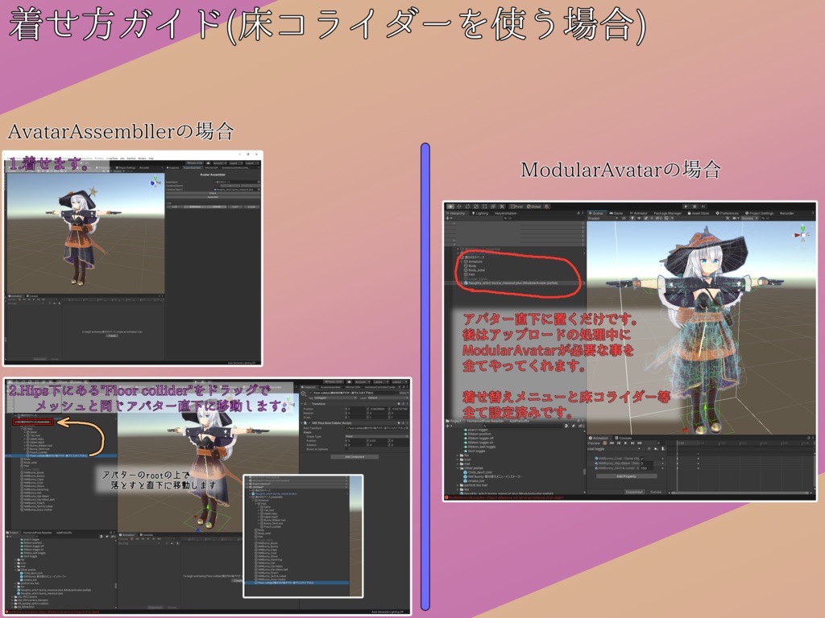The width and height of the screenshot is (825, 618).
Task: Switch to the Animation tab
Action: point(599,438)
